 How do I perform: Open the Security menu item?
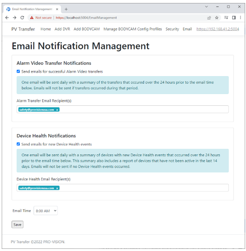[x=172, y=29]
